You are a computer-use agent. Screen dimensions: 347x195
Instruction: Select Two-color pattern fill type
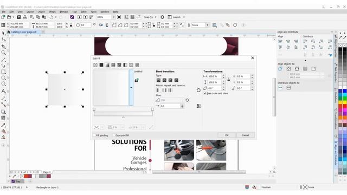click(x=125, y=65)
